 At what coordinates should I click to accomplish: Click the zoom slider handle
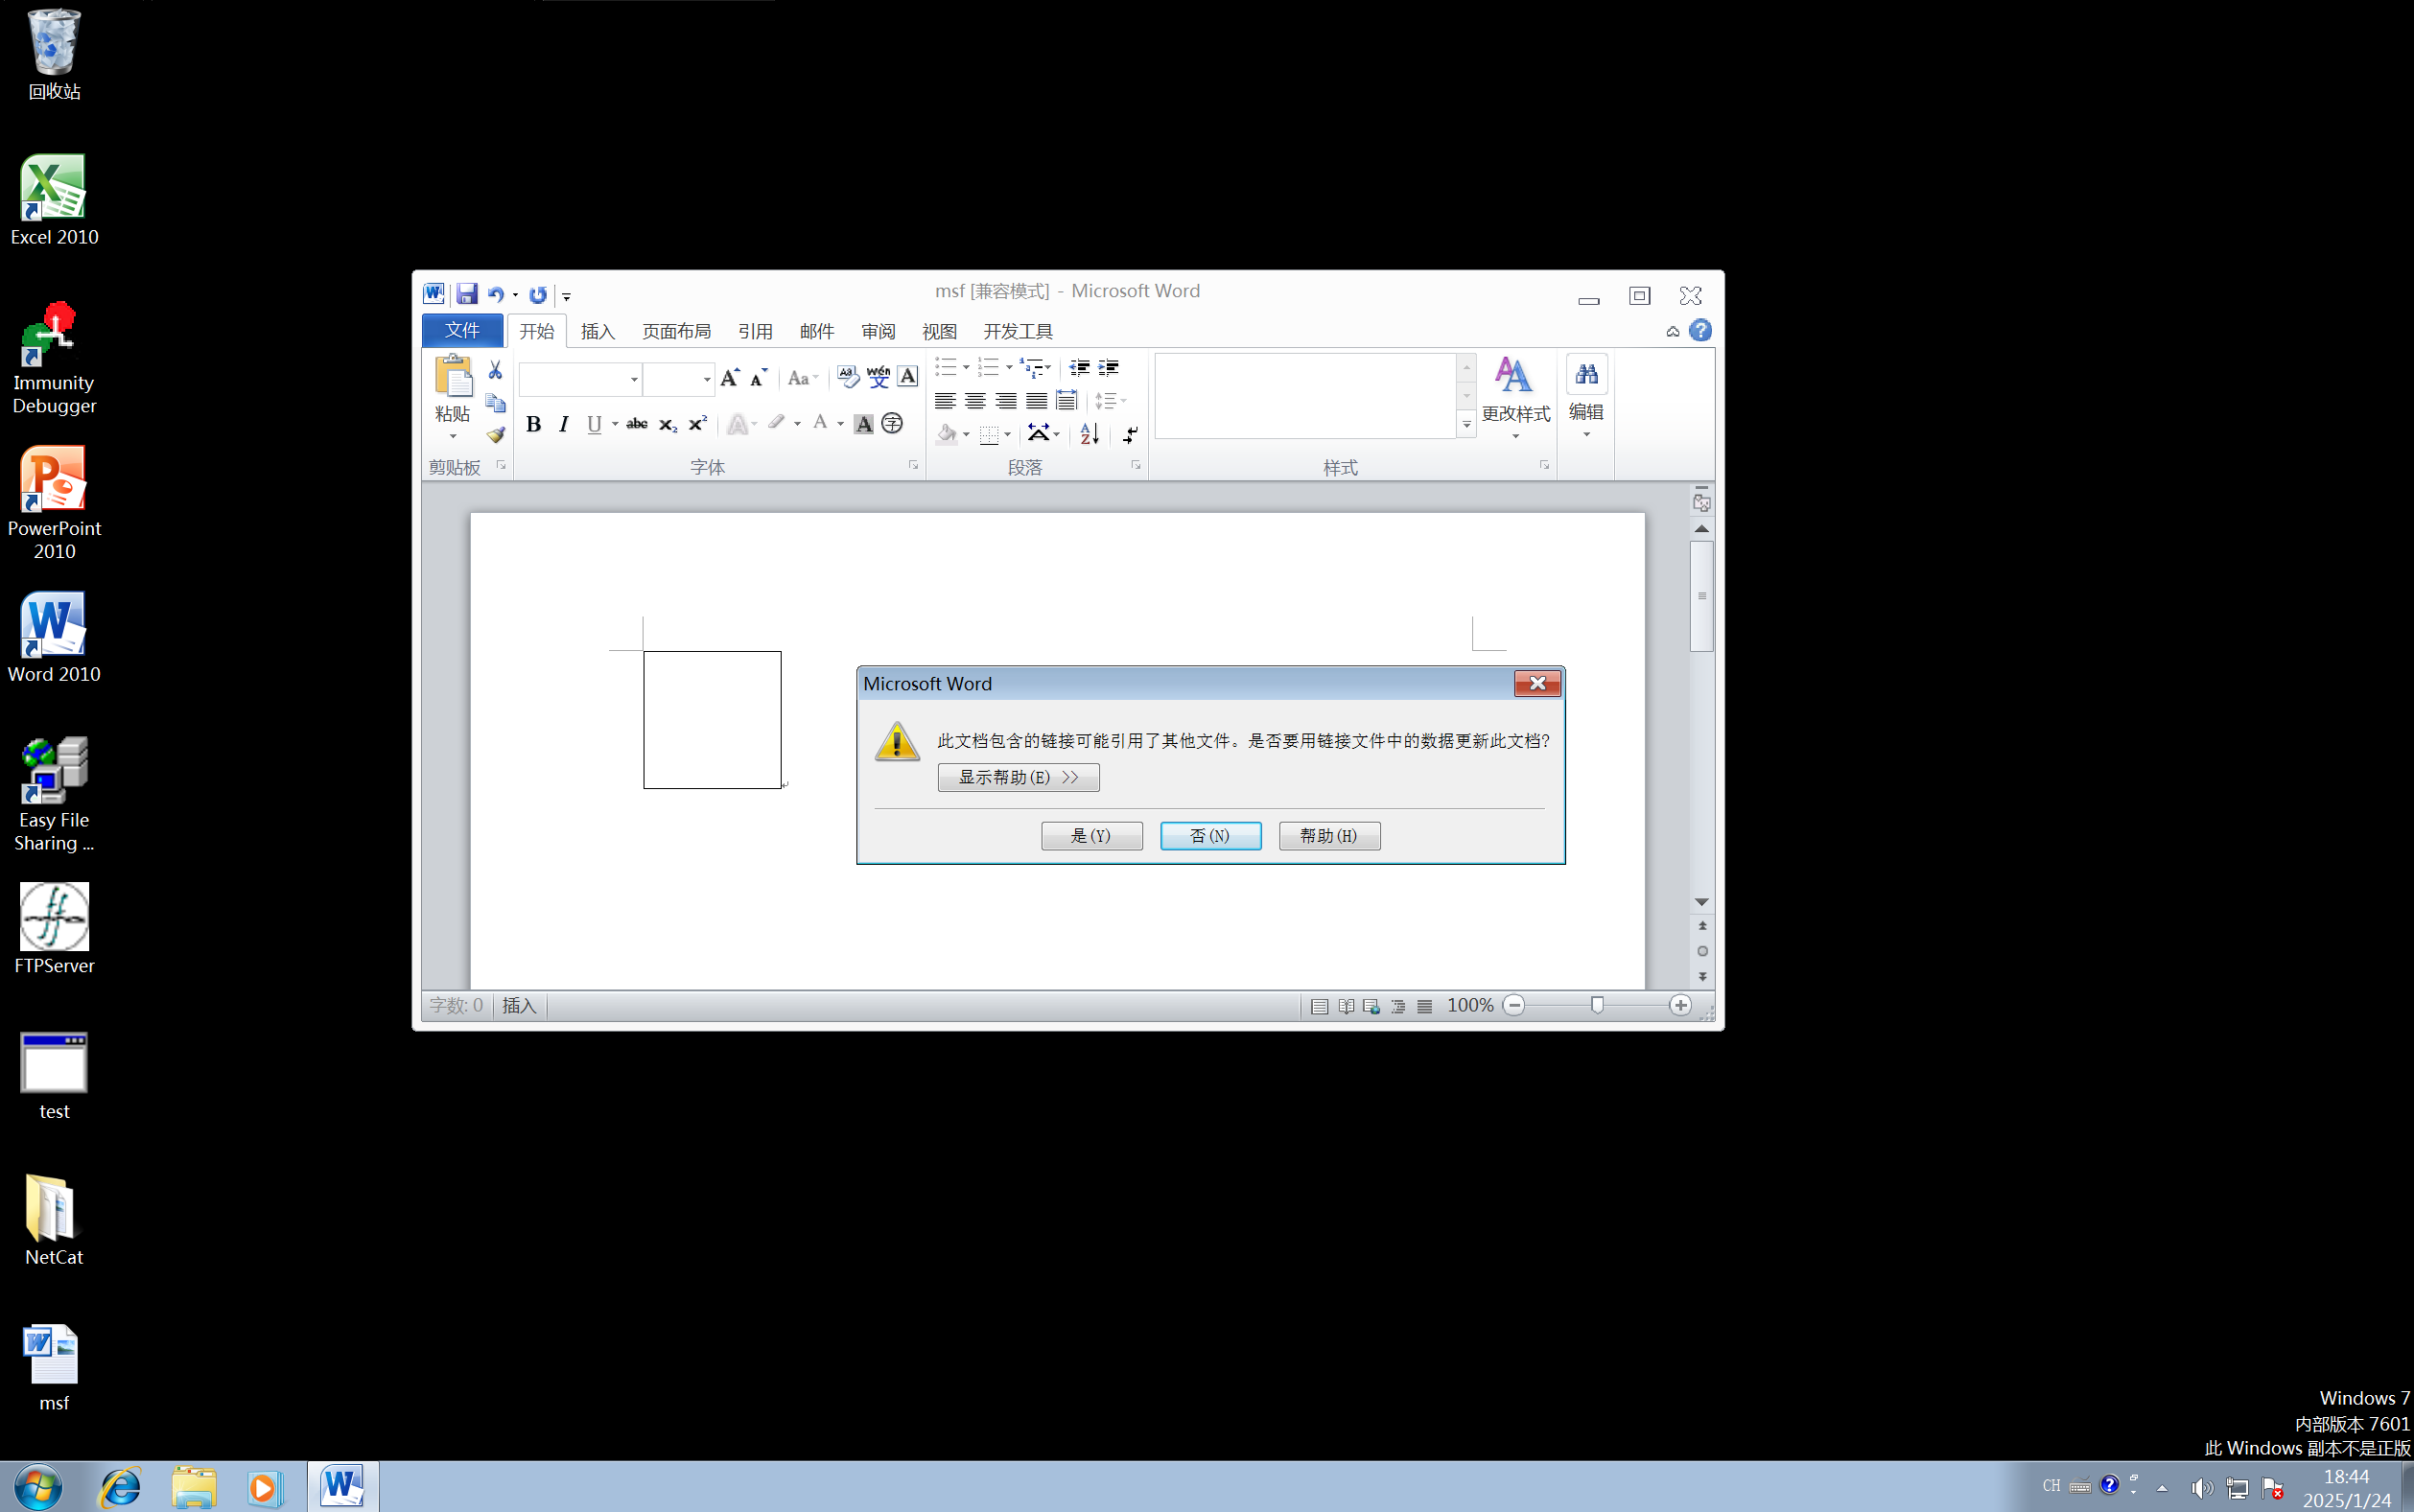(1597, 1005)
